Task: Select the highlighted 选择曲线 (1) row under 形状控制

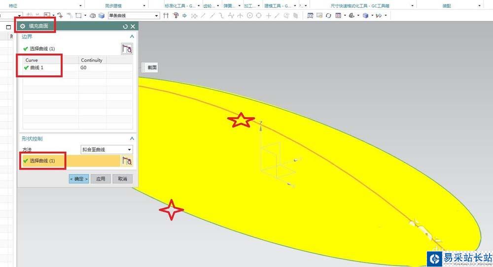Action: 71,161
